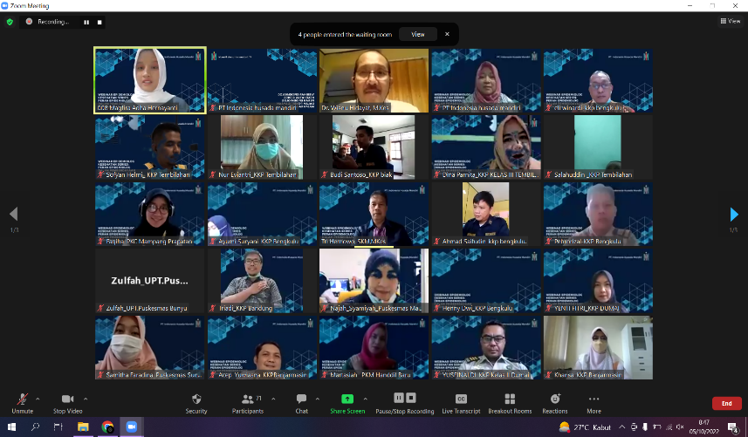Show hidden system tray icons

tap(622, 427)
